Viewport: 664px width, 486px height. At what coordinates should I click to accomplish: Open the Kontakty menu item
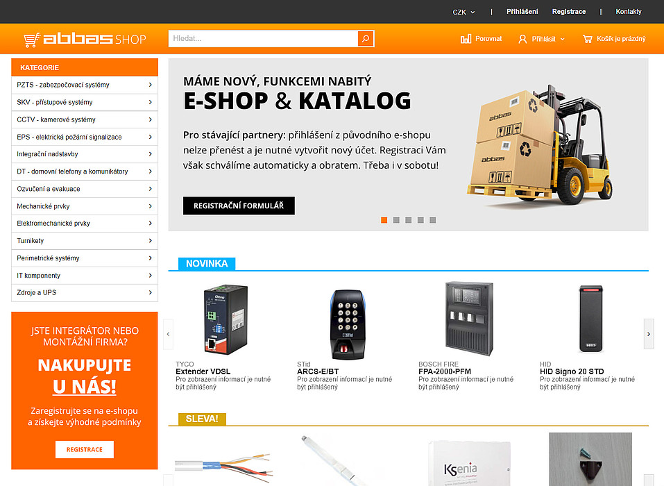(629, 11)
